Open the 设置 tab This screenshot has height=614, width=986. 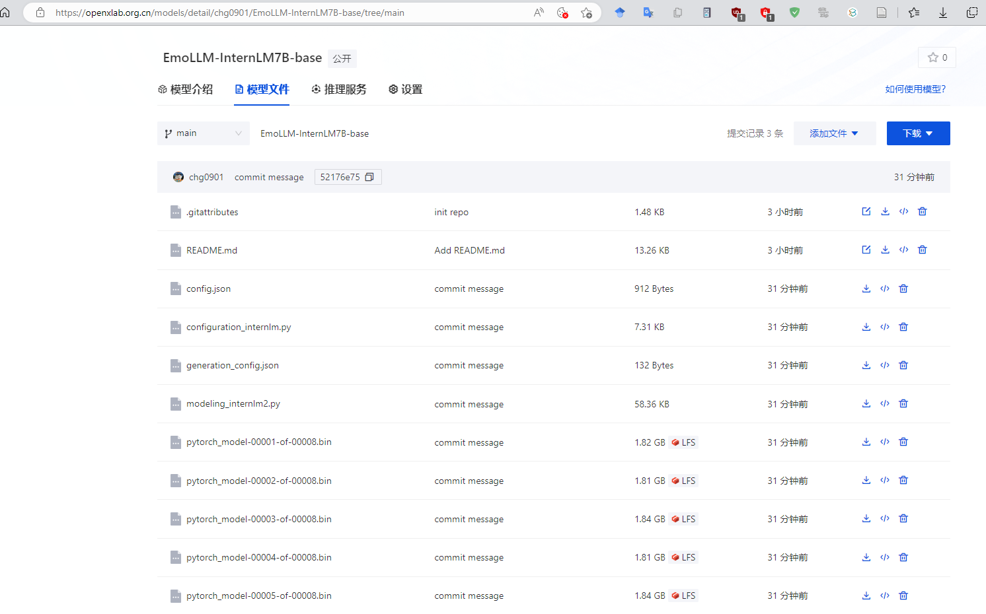pos(405,89)
